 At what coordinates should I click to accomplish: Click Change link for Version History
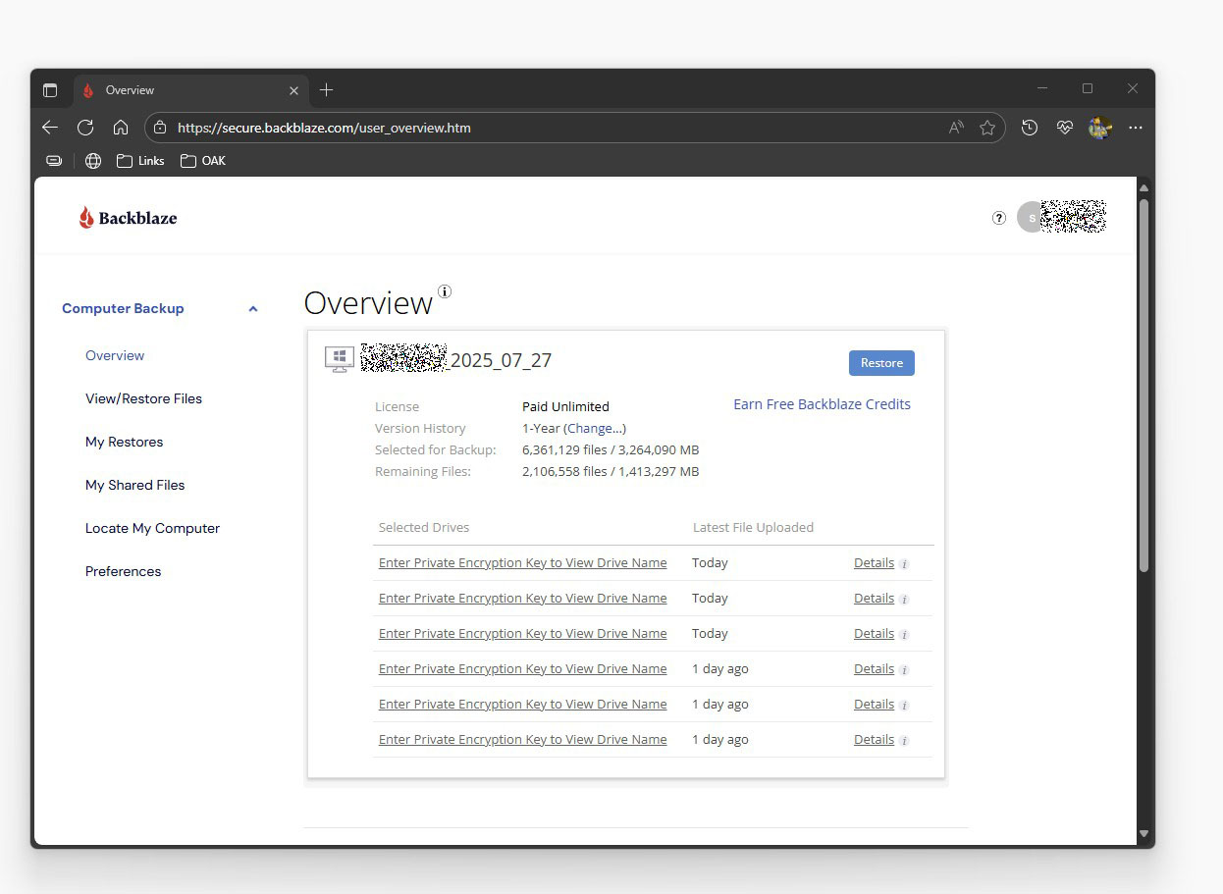click(x=594, y=428)
